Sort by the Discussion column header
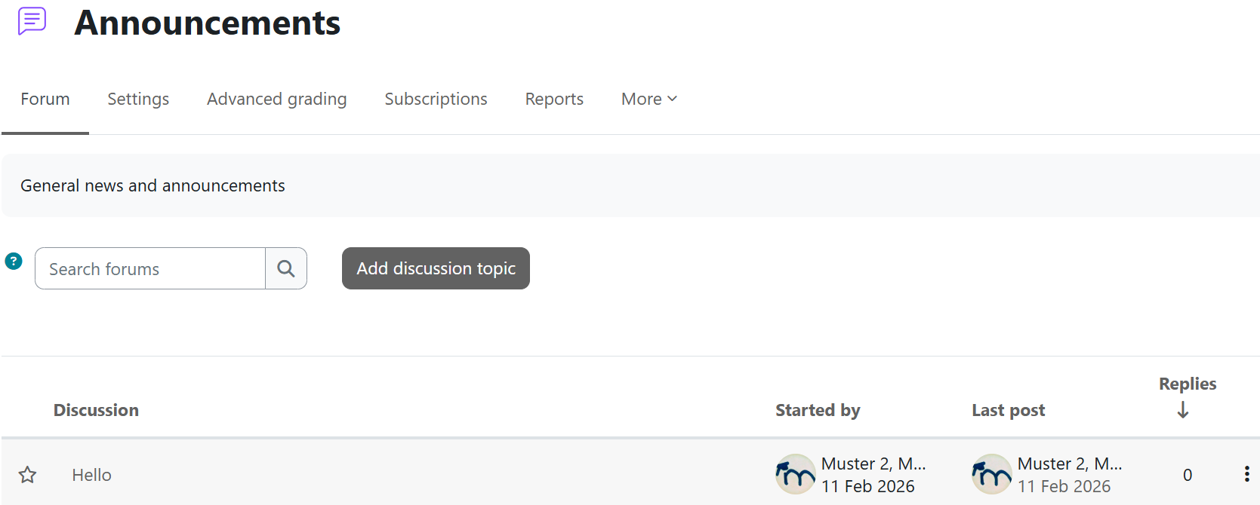 point(96,410)
